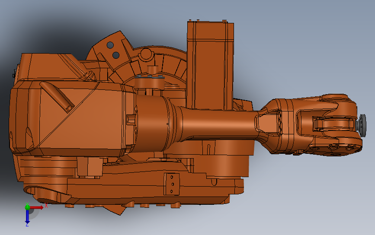This screenshot has width=375, height=235.
Task: Select the angled bracket with two round holes
Action: click(x=112, y=50)
